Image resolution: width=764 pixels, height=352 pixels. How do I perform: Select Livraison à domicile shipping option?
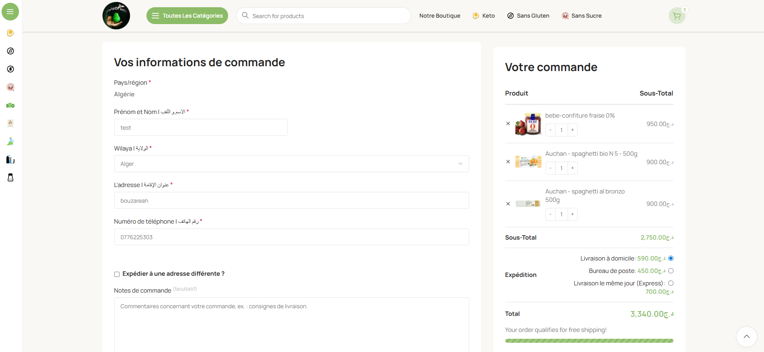coord(671,258)
